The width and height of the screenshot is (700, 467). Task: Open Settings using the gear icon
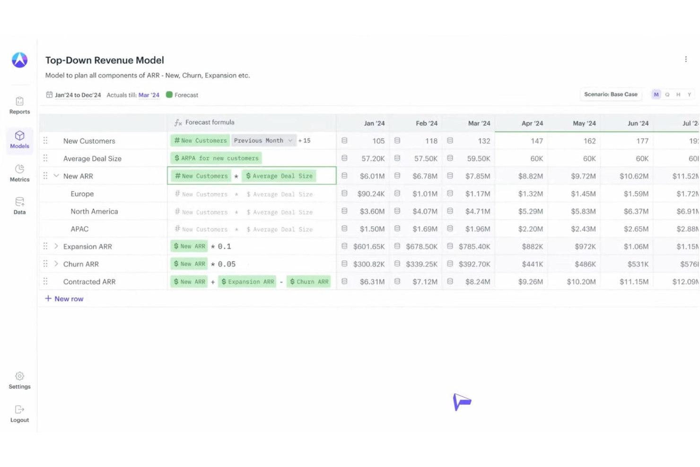(19, 380)
